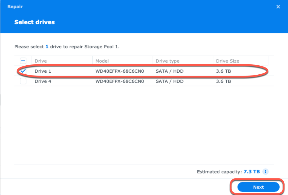
Task: Click the model cell of Drive 4
Action: click(x=120, y=81)
